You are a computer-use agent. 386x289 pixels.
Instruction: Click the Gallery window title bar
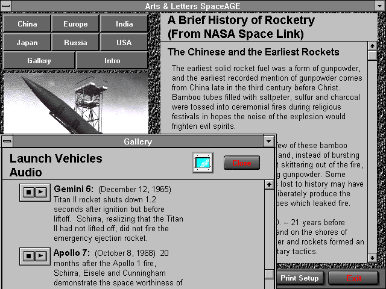click(x=138, y=141)
